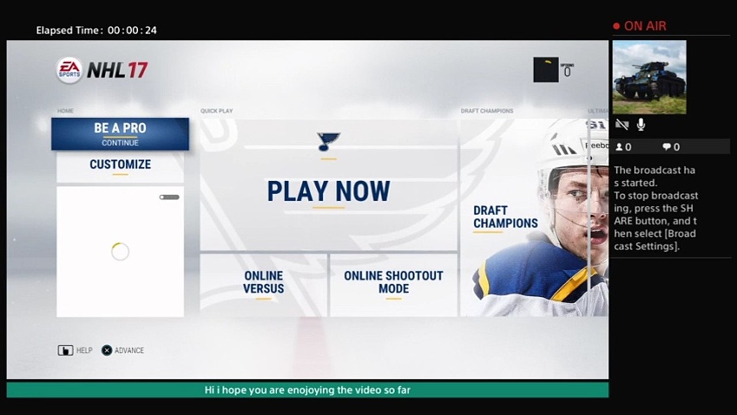Click the comments count speech bubble icon

(667, 147)
